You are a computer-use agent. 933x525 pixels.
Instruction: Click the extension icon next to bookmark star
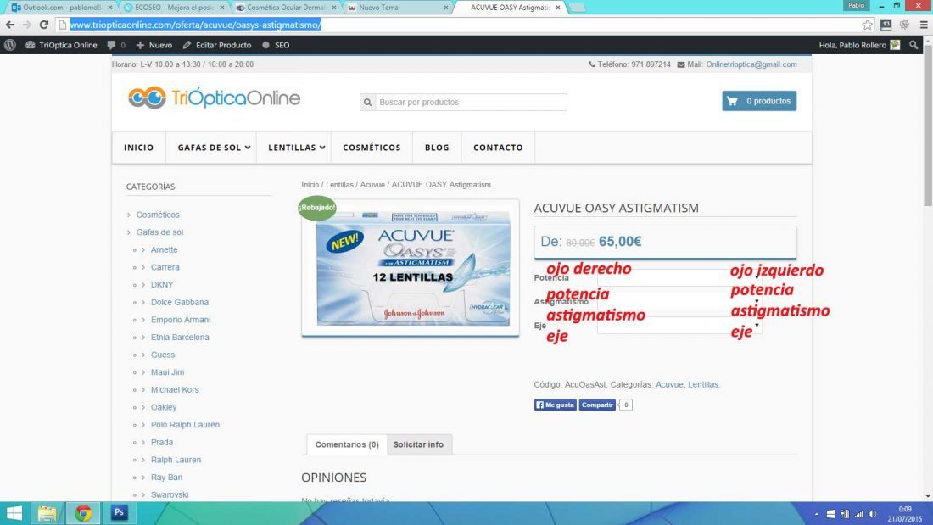click(x=886, y=25)
